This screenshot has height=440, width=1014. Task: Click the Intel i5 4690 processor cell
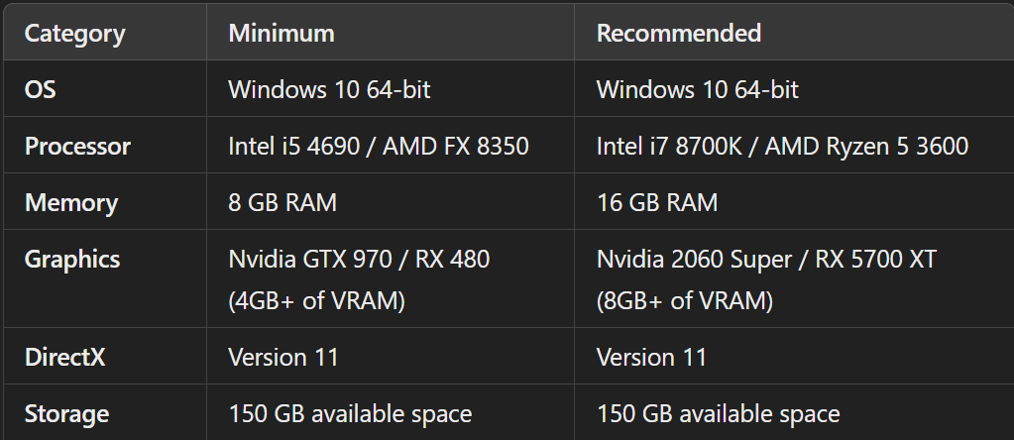tap(378, 147)
